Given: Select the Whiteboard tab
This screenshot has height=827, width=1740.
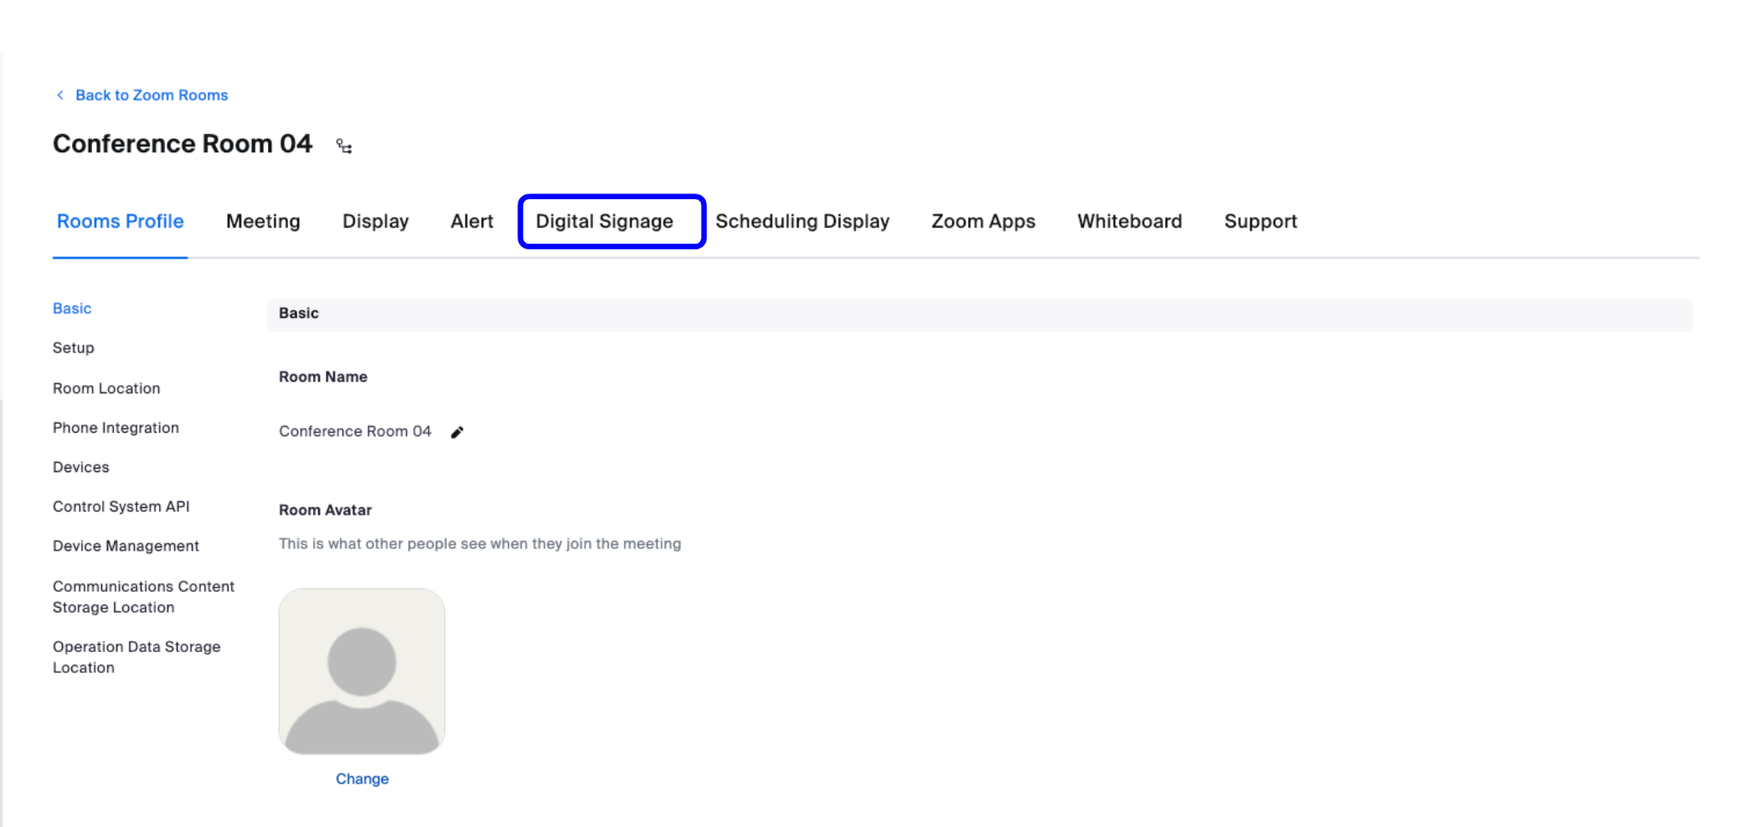Looking at the screenshot, I should 1130,221.
